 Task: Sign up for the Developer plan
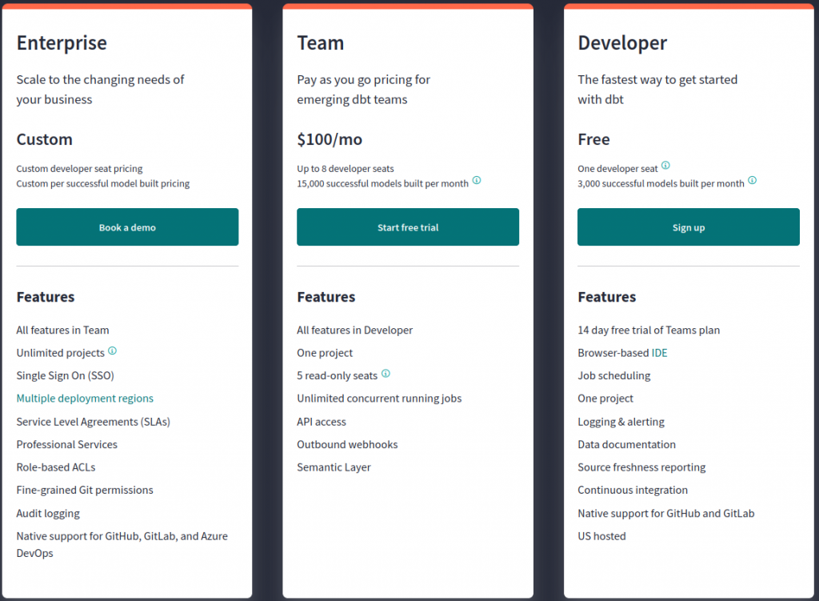click(x=688, y=226)
